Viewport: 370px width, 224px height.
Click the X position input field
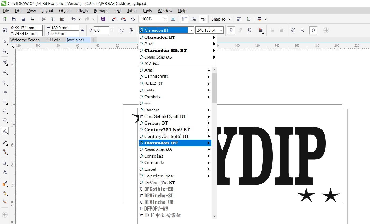[x=28, y=28]
